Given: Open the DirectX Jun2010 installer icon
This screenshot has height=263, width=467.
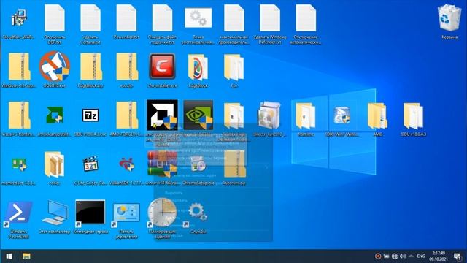Looking at the screenshot, I should tap(269, 115).
